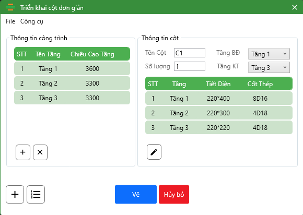Open the Công cụ menu
Screen dimensions: 303x215
tap(32, 21)
